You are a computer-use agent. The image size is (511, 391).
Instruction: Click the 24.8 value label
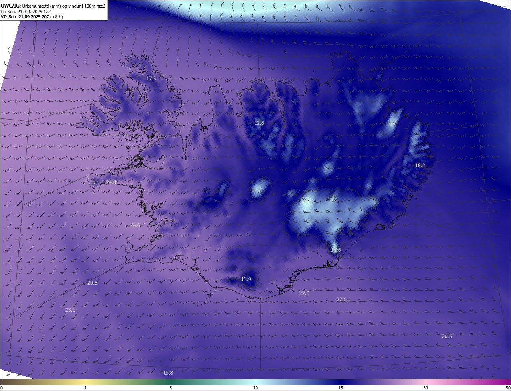111,182
